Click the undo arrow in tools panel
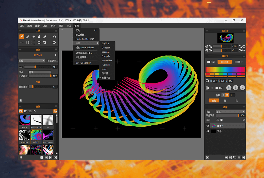 [54, 37]
